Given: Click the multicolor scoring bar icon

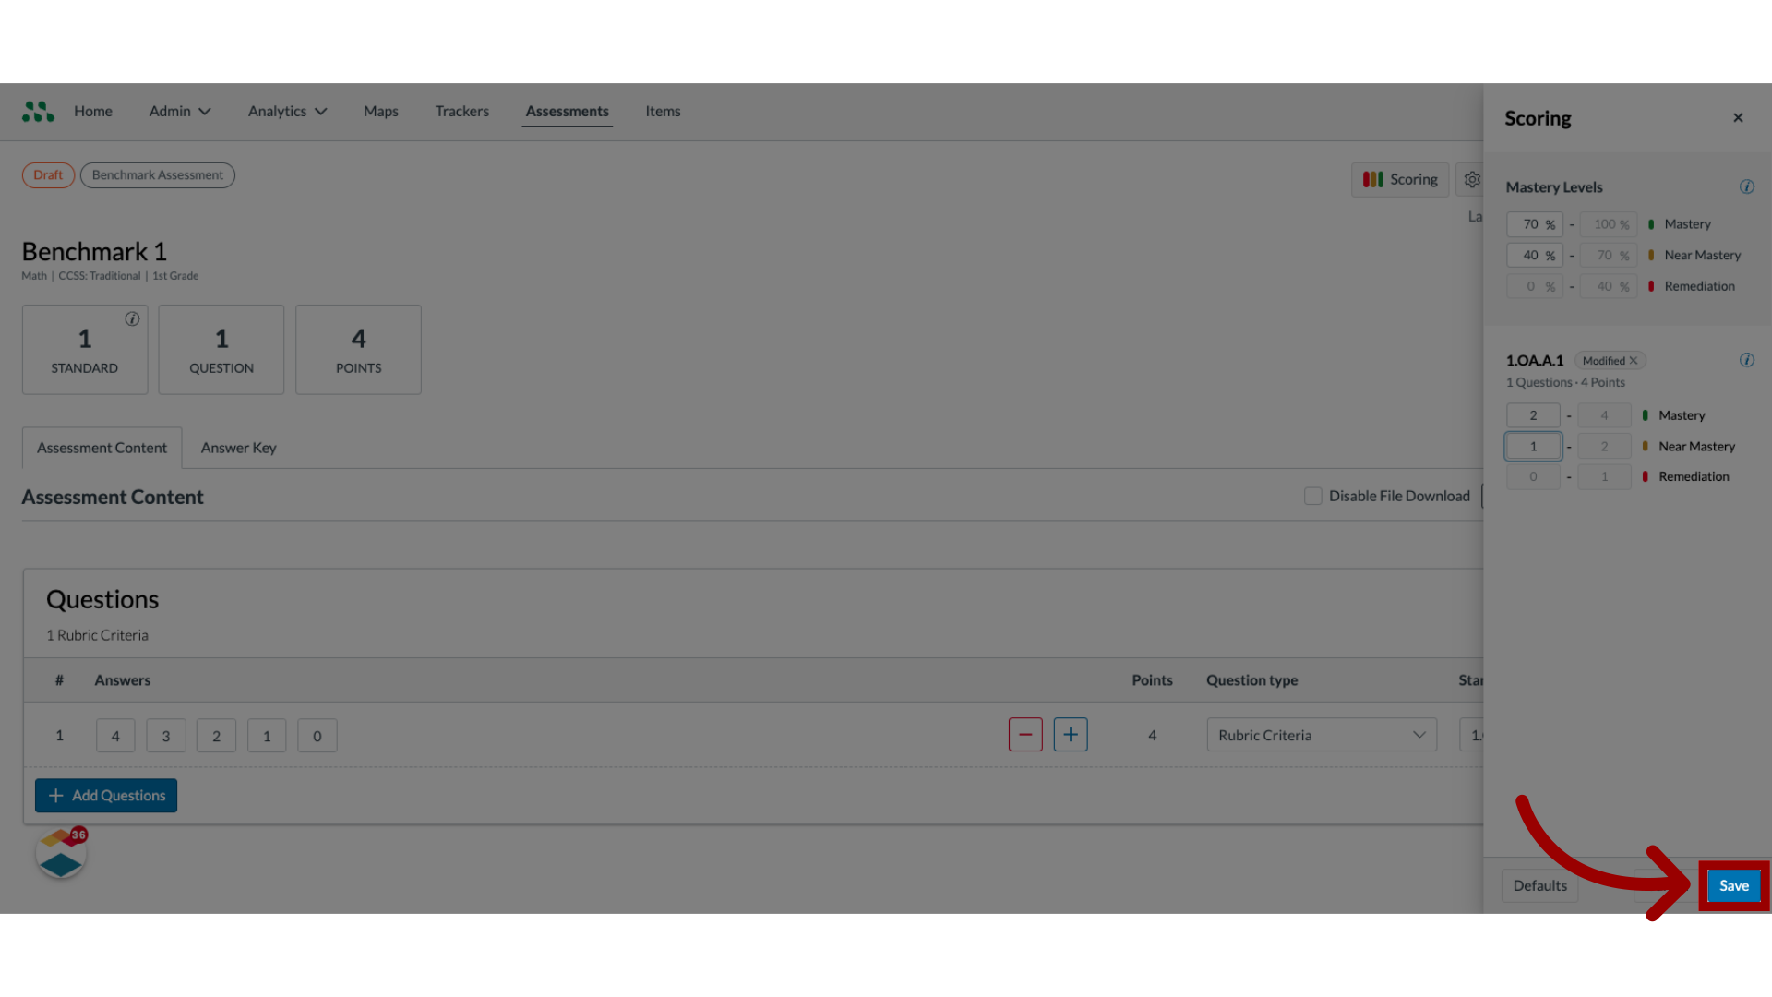Looking at the screenshot, I should coord(1372,179).
